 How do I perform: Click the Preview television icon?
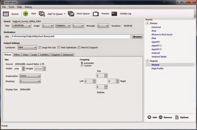click(x=96, y=13)
